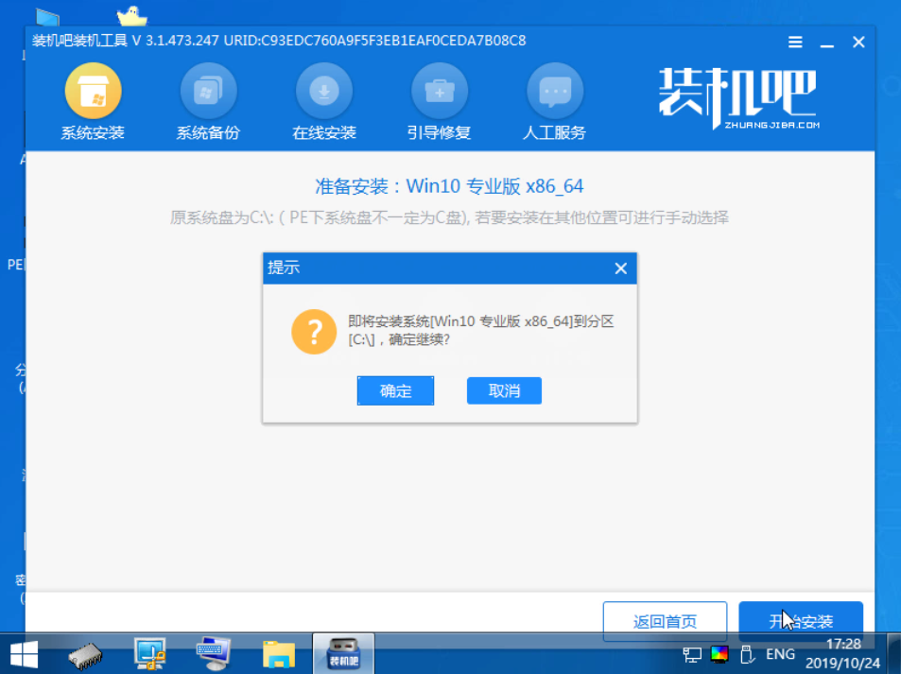Open the 装机吧 USB icon from taskbar

pyautogui.click(x=342, y=652)
